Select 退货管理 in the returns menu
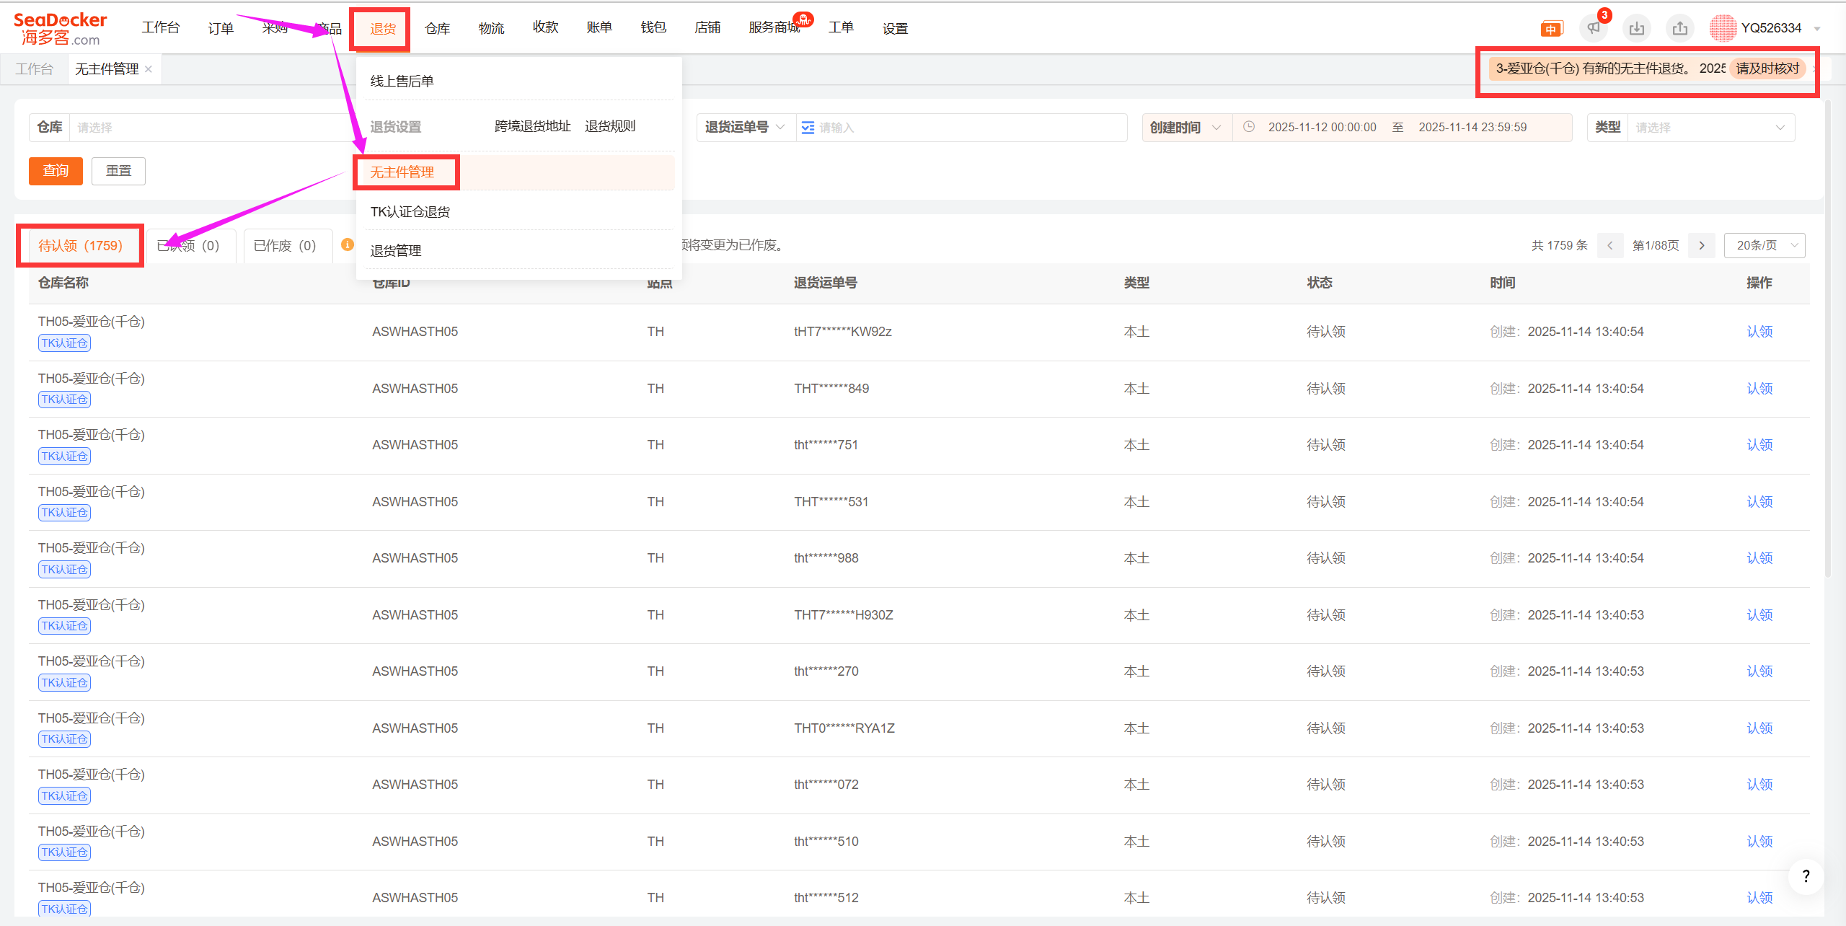Screen dimensions: 1846x926 point(396,250)
